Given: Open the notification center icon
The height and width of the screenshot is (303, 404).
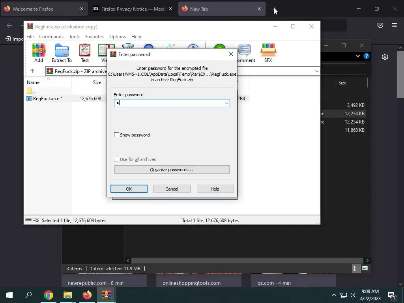Looking at the screenshot, I should click(x=392, y=295).
